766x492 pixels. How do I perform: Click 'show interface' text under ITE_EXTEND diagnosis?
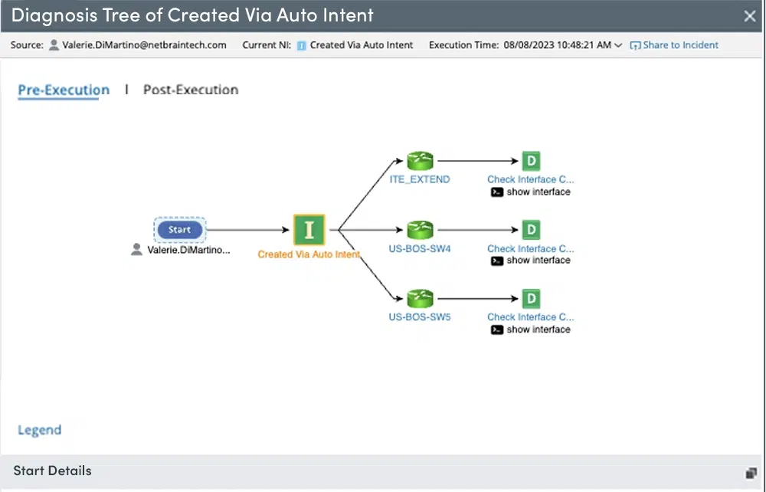[x=538, y=192]
